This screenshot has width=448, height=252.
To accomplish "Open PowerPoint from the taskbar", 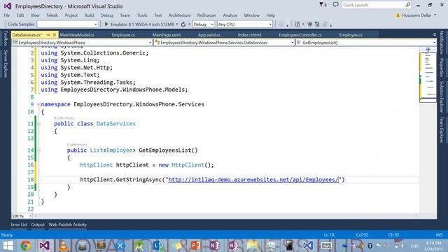I will pyautogui.click(x=196, y=246).
